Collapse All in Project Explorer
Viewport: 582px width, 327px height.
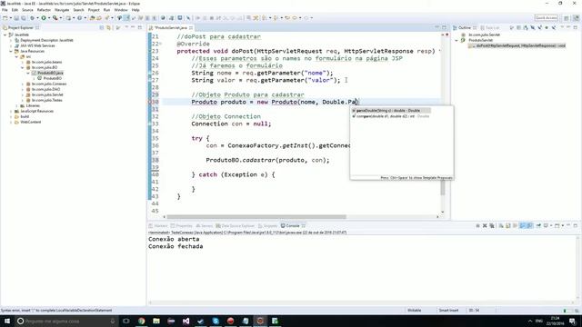point(102,28)
